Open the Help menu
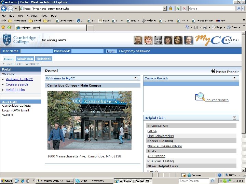 [x=54, y=16]
